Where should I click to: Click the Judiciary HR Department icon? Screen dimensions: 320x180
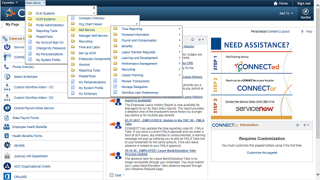point(7,156)
